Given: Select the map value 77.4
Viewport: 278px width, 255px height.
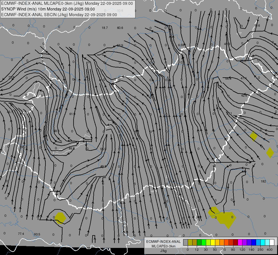Looking at the screenshot, I should [x=21, y=234].
